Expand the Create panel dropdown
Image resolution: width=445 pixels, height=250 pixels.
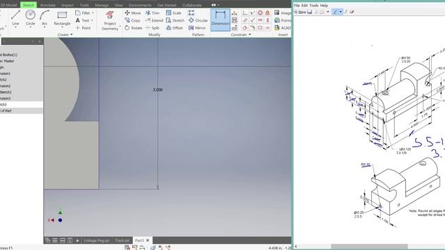point(72,35)
